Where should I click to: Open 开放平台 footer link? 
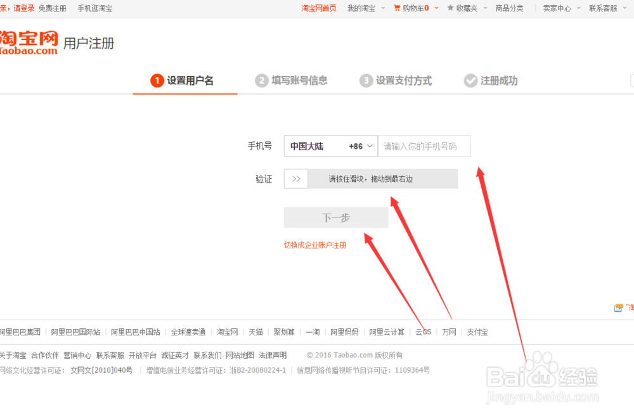[x=142, y=355]
